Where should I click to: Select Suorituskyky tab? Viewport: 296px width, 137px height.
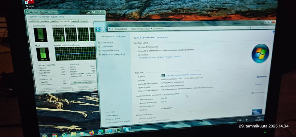click(65, 21)
